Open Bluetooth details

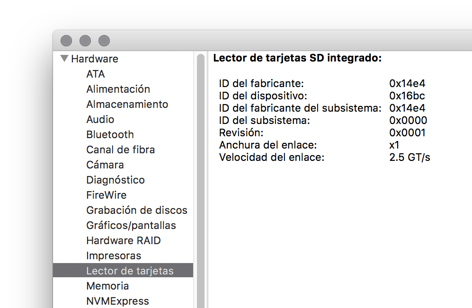[x=110, y=135]
